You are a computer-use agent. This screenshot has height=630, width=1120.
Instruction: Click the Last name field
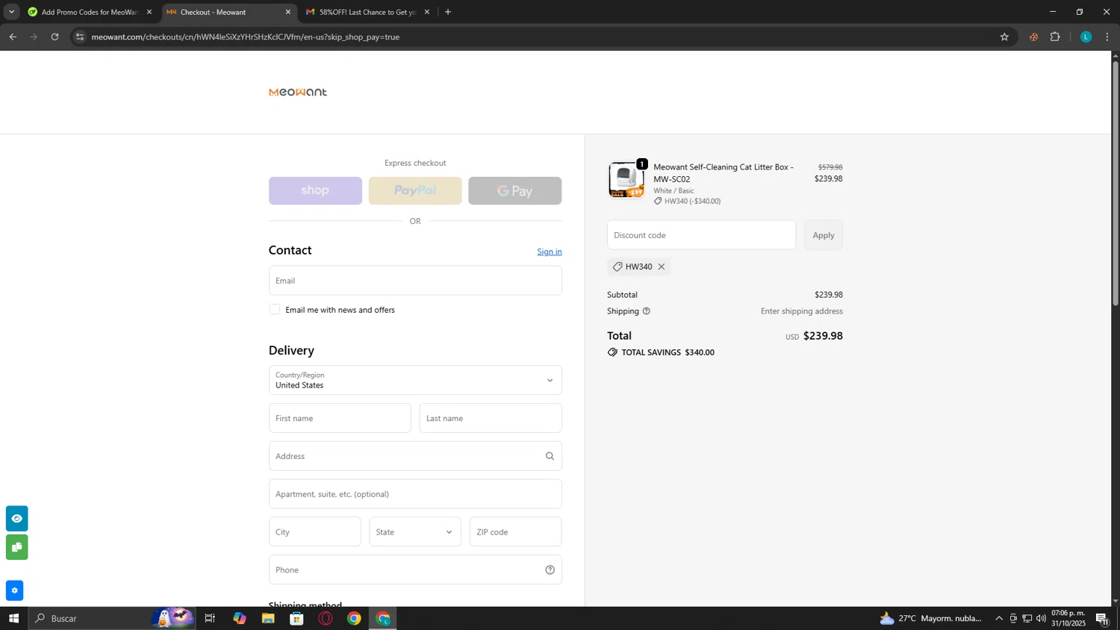point(491,418)
